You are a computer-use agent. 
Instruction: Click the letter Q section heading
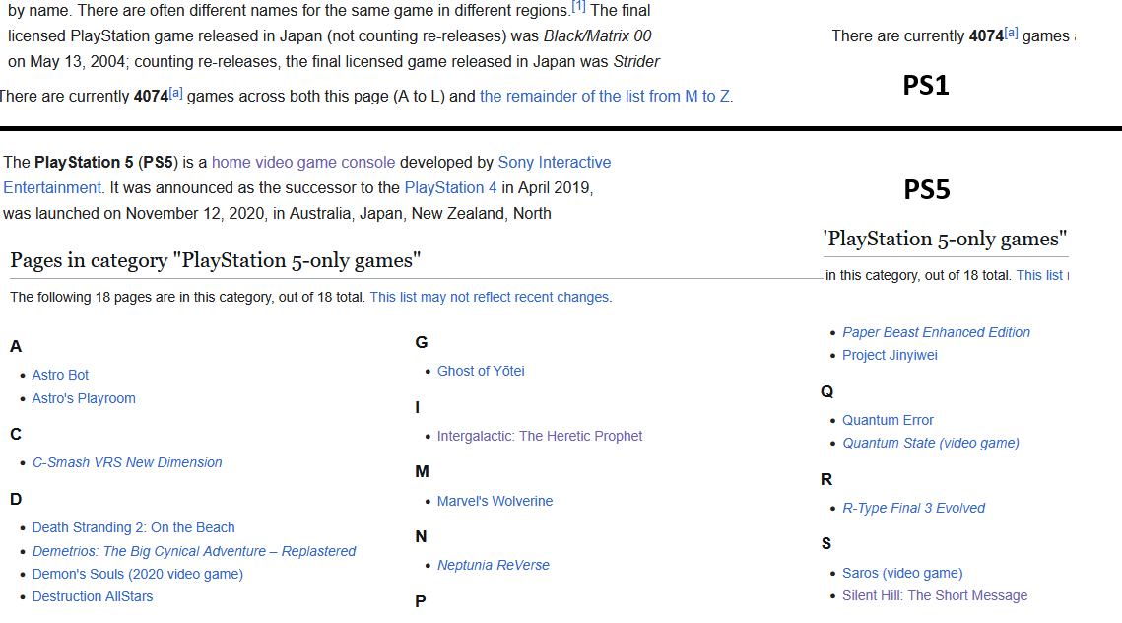point(827,391)
